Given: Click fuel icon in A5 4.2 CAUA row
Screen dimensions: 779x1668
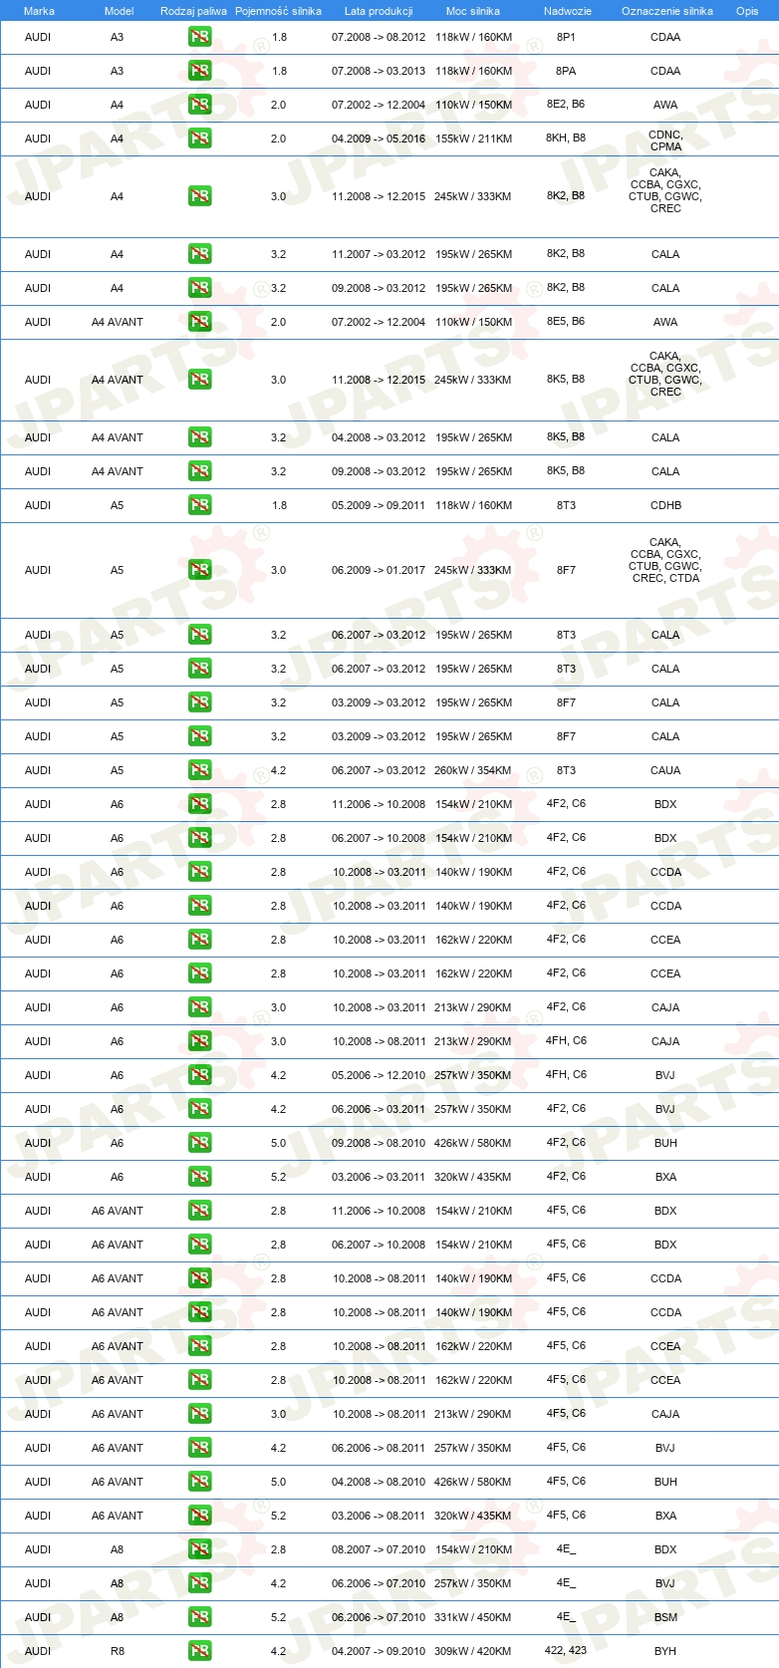Looking at the screenshot, I should click(199, 770).
